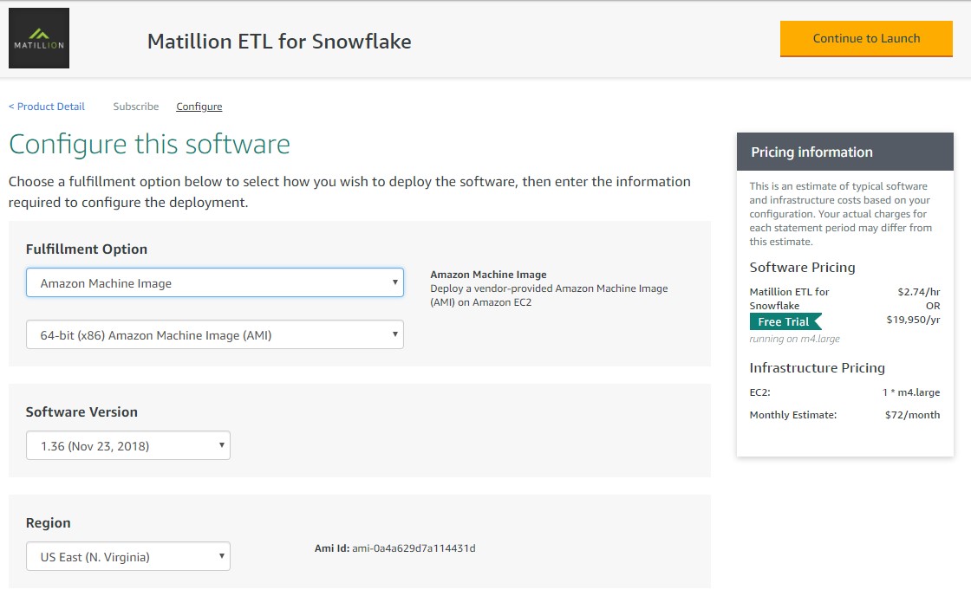This screenshot has width=971, height=596.
Task: Open the US East (N. Virginia) region dropdown
Action: click(x=128, y=556)
